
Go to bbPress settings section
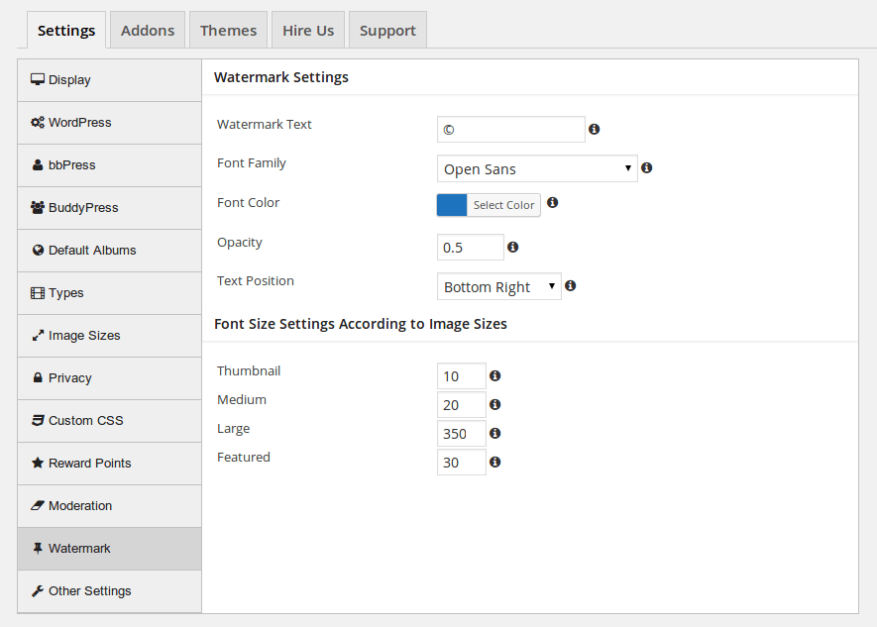110,164
